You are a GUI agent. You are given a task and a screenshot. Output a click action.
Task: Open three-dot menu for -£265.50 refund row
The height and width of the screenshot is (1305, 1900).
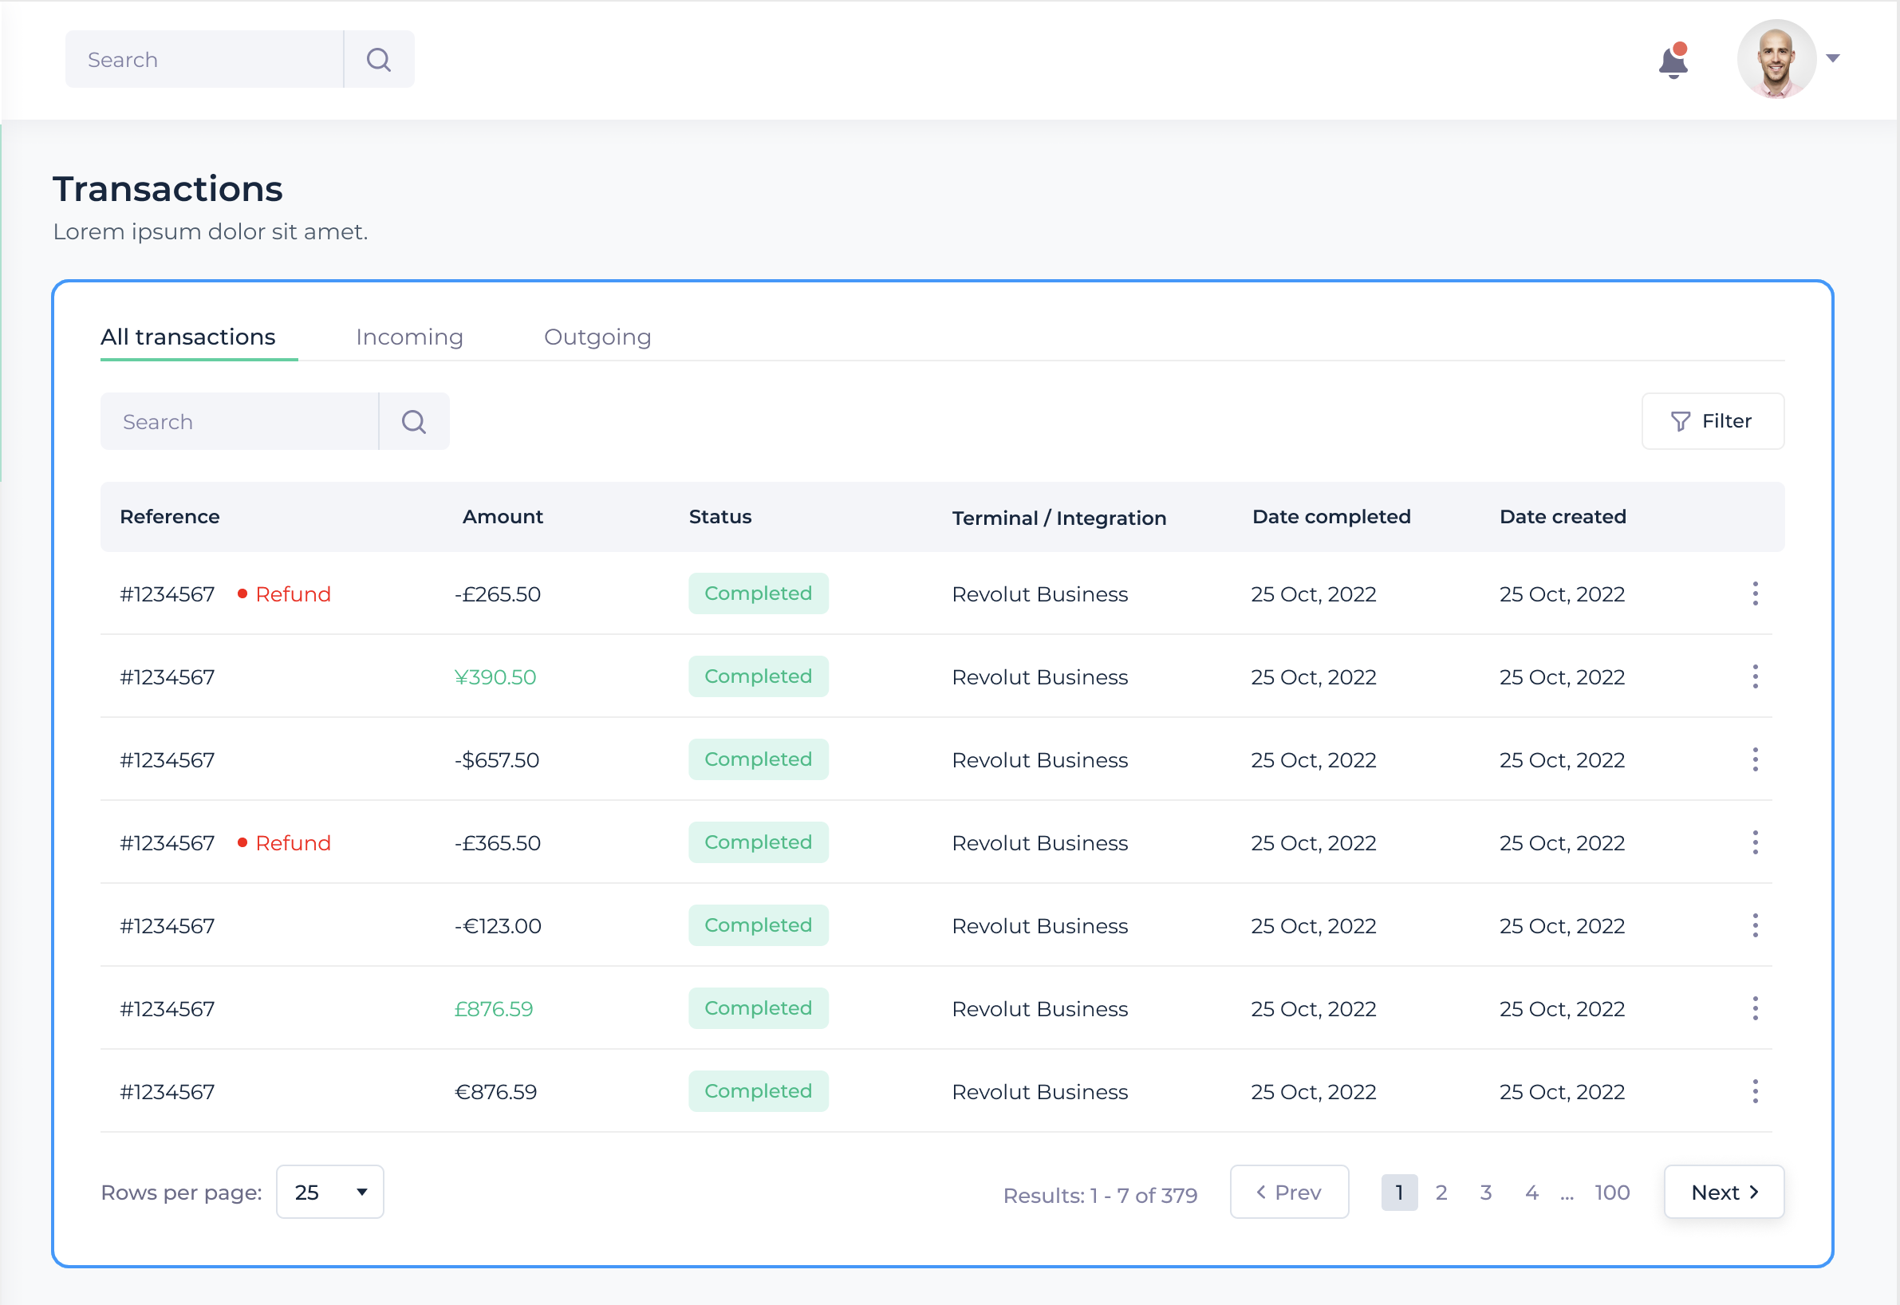click(x=1755, y=593)
